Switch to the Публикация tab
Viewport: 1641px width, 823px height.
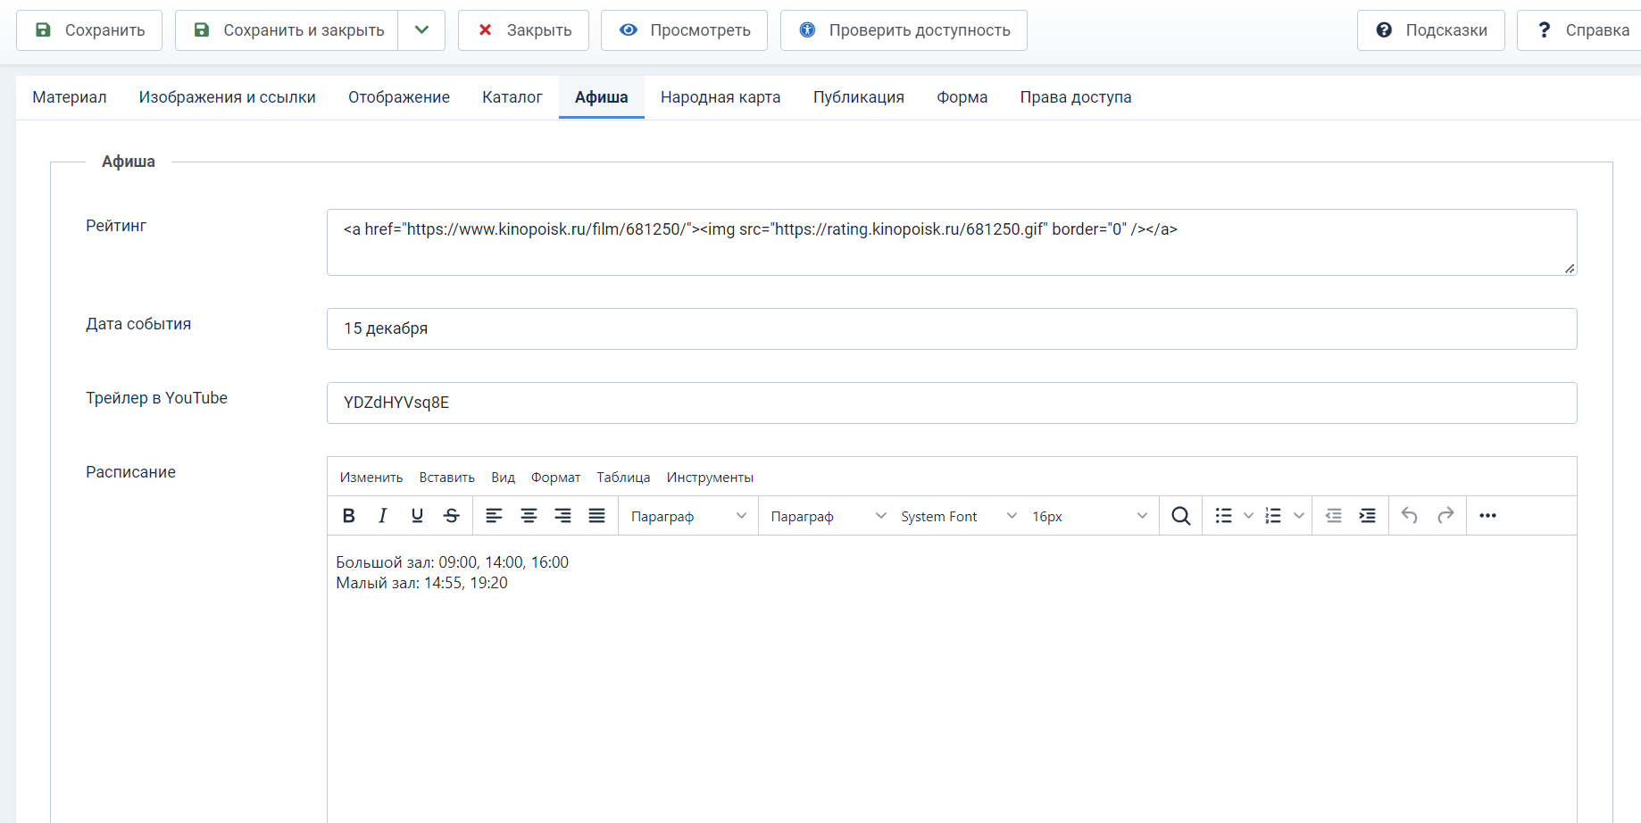(x=858, y=97)
